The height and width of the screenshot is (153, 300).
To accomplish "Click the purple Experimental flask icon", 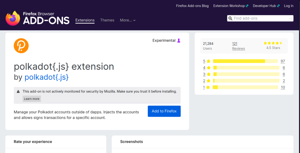I will (x=179, y=40).
